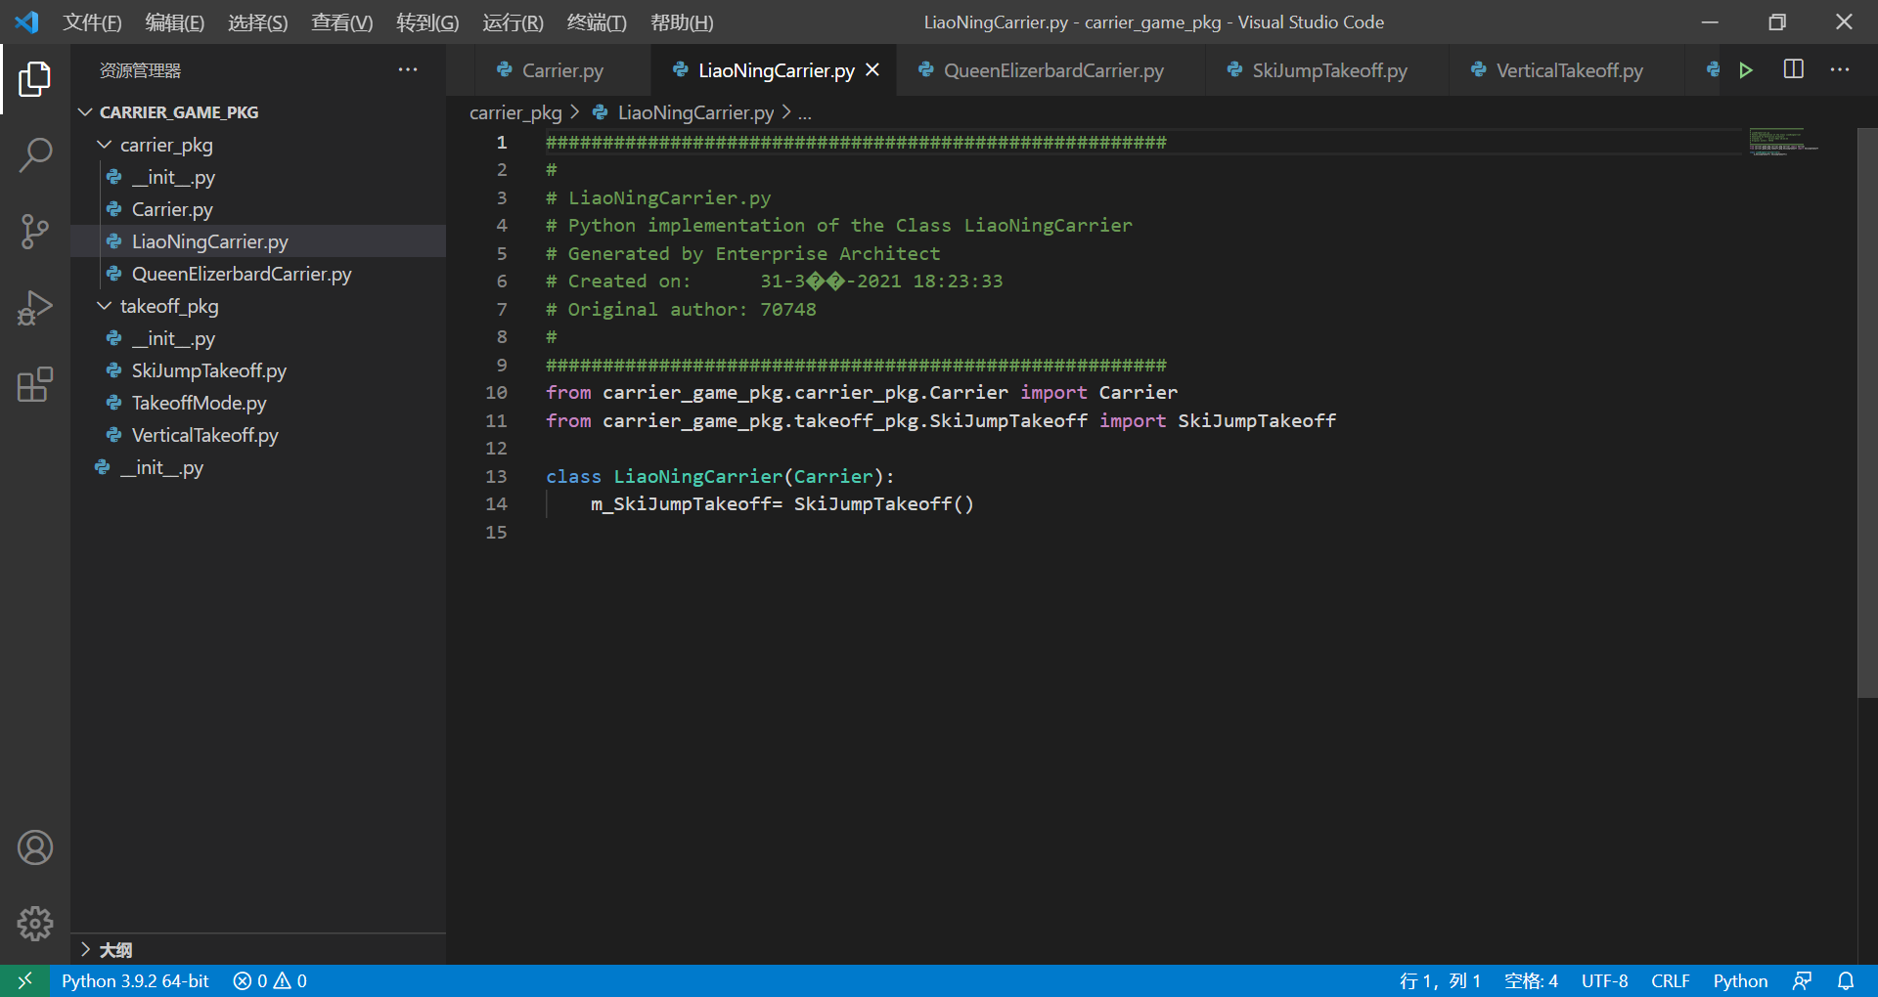The image size is (1878, 997).
Task: Click the m_SkiJumpTakeoff assignment line
Action: tap(782, 504)
